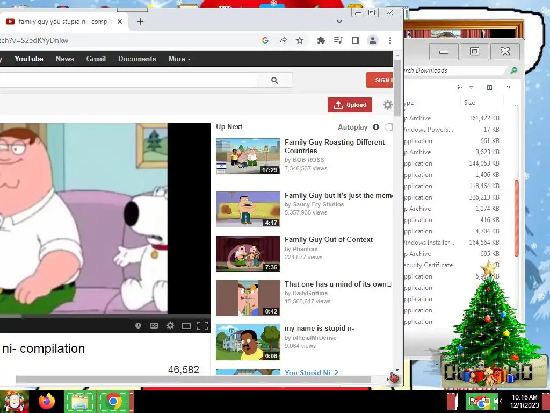Click the Santa start button
Viewport: 550px width, 413px height.
click(x=15, y=401)
